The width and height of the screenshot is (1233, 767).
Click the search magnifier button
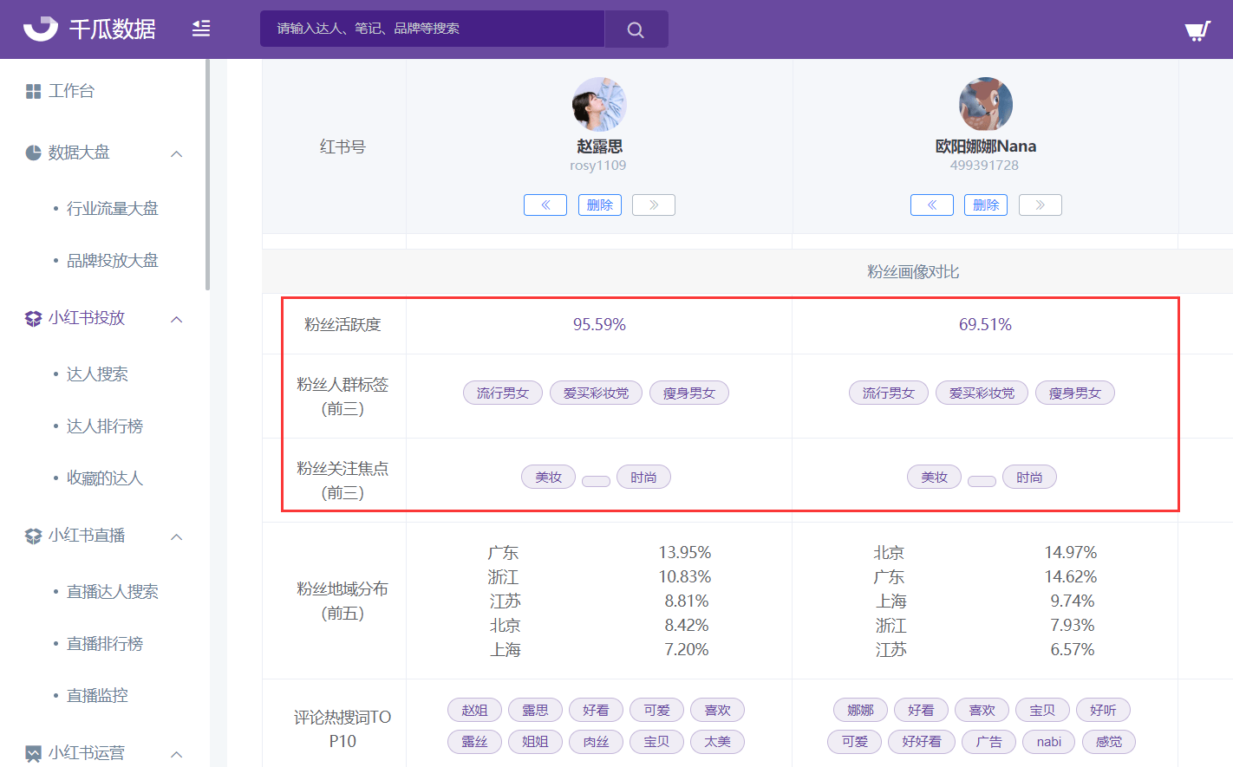636,29
